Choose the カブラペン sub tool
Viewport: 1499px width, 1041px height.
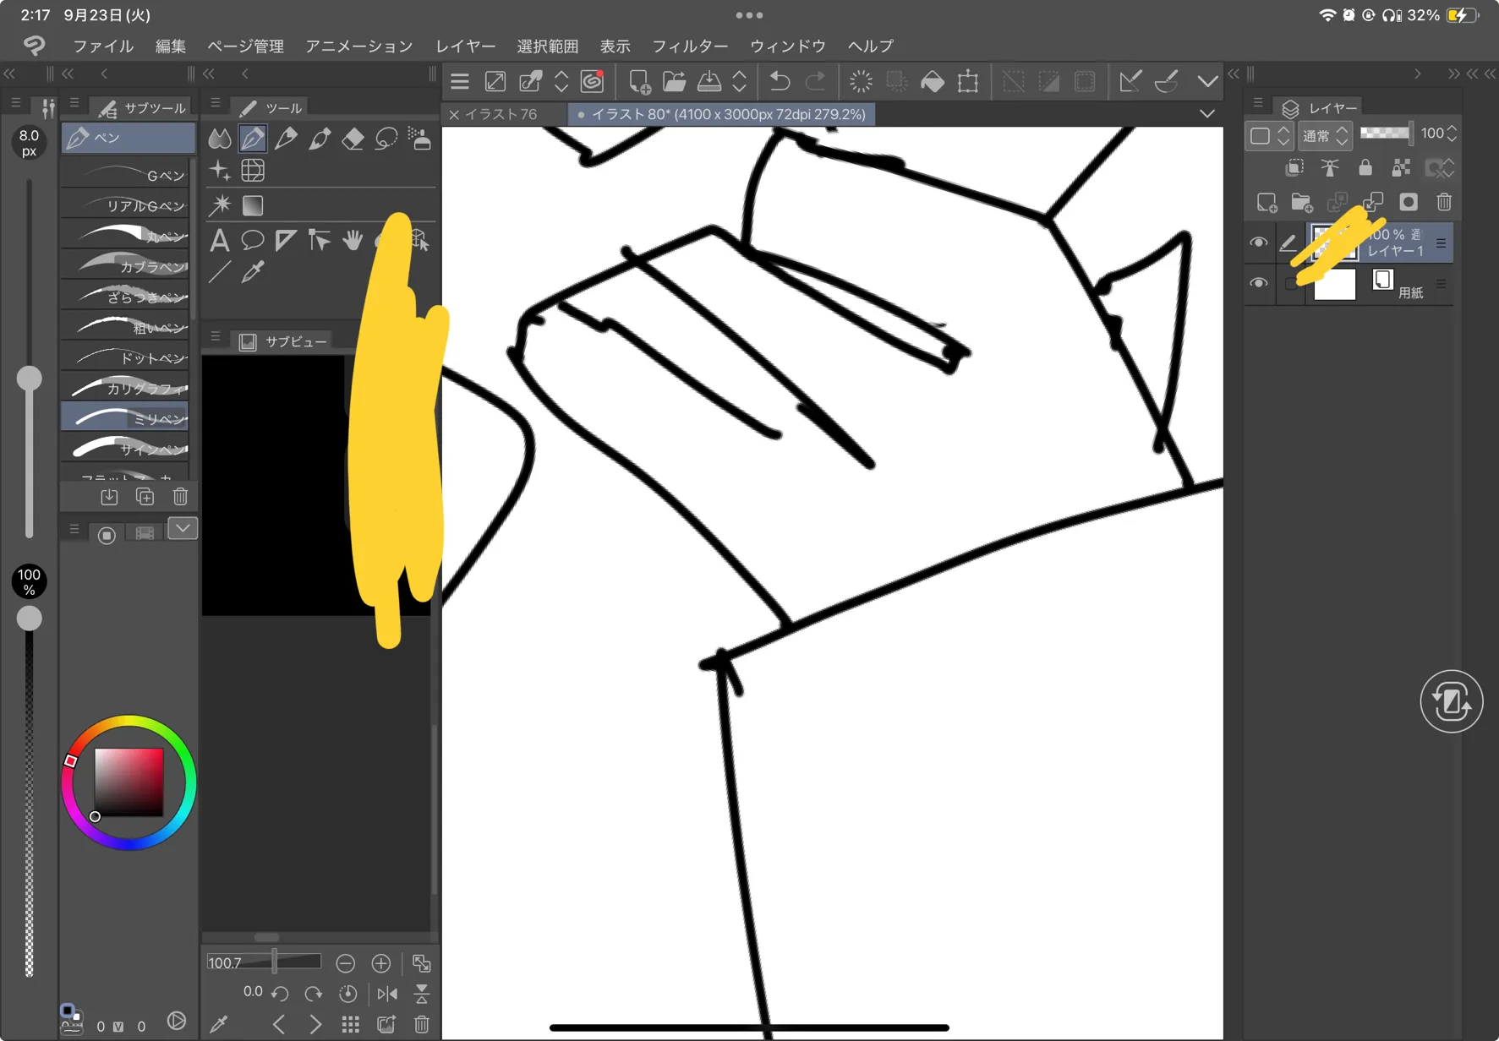tap(125, 266)
